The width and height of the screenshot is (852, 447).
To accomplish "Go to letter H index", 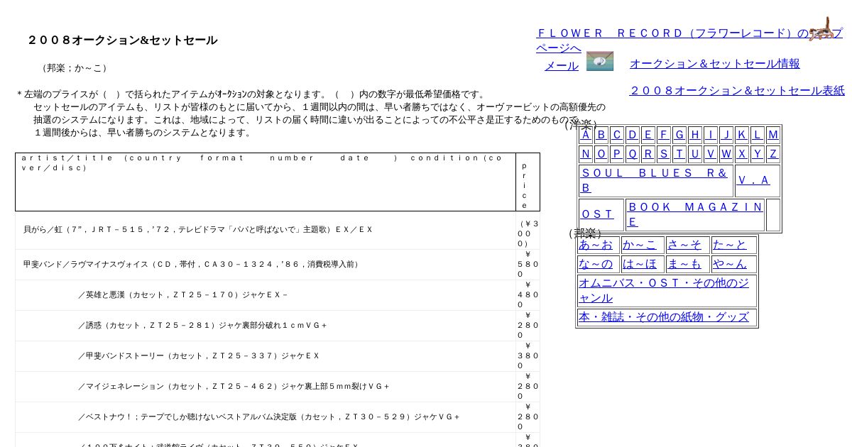I will [x=695, y=135].
